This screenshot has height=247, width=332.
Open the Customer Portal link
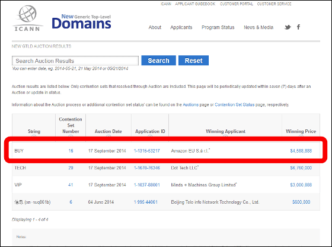[x=237, y=4]
